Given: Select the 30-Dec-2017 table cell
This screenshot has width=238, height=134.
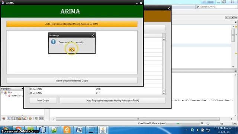Looking at the screenshot, I should pyautogui.click(x=62, y=89).
